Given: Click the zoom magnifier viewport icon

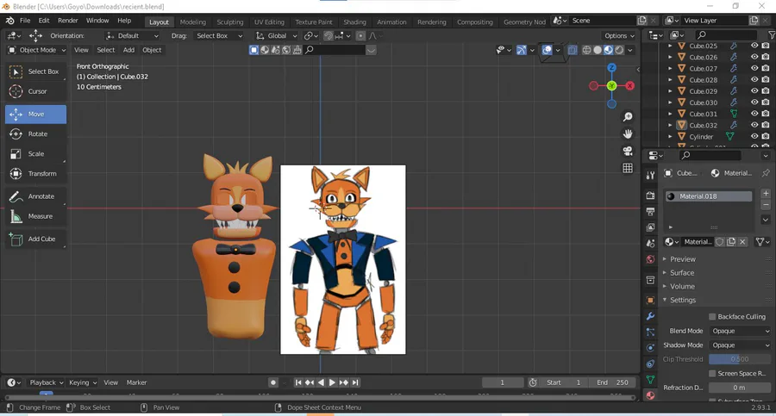Looking at the screenshot, I should tap(628, 117).
